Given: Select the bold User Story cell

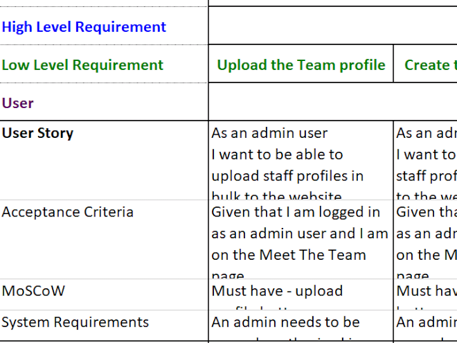Looking at the screenshot, I should (104, 161).
